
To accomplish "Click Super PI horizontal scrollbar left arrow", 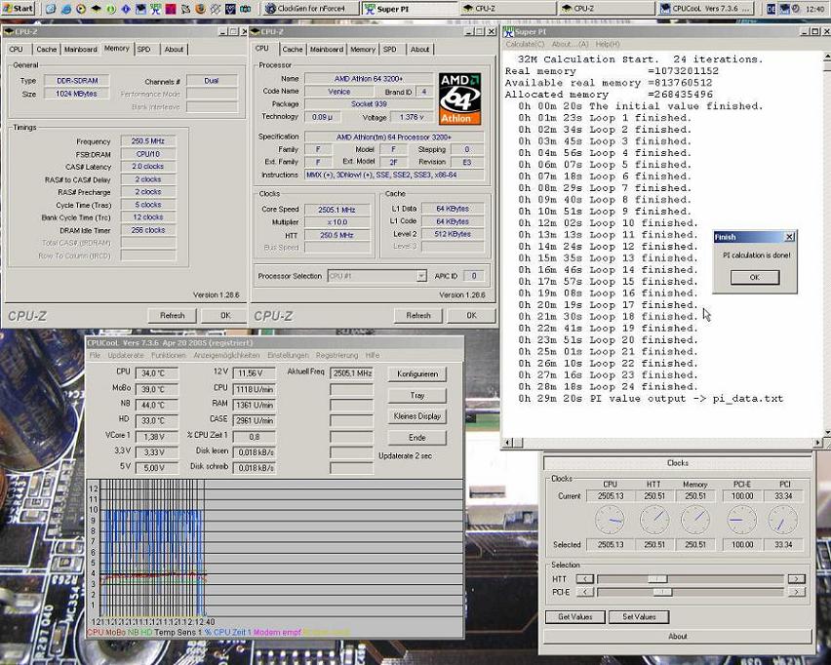I will click(508, 442).
